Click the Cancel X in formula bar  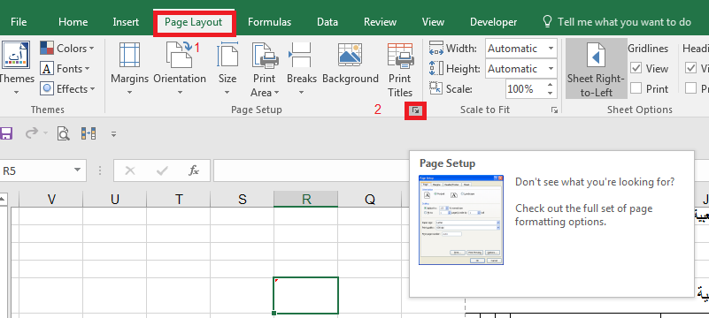pos(130,170)
